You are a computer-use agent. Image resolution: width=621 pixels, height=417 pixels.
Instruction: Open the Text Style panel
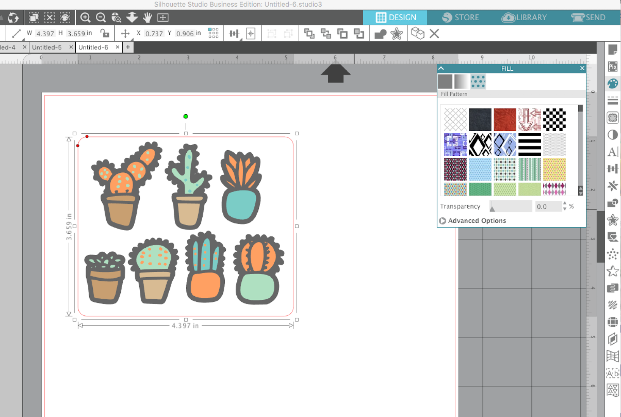[612, 152]
